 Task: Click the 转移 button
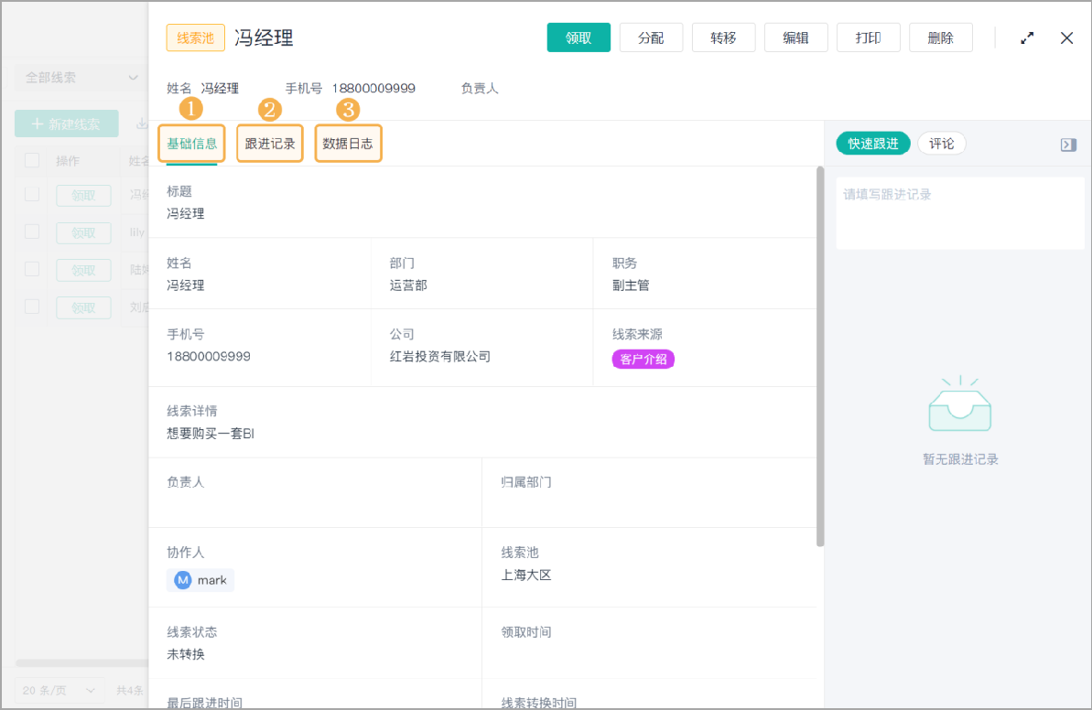coord(723,38)
